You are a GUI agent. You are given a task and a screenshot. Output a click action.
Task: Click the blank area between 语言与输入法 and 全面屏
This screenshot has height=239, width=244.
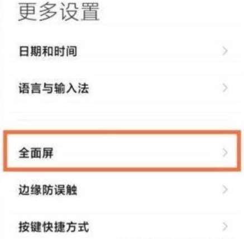pos(122,116)
